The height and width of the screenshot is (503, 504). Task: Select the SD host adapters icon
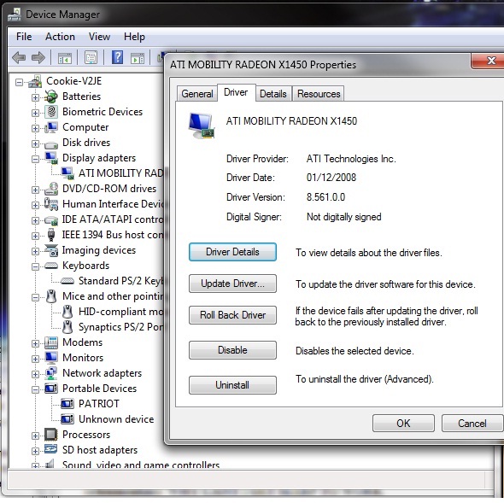tap(50, 448)
